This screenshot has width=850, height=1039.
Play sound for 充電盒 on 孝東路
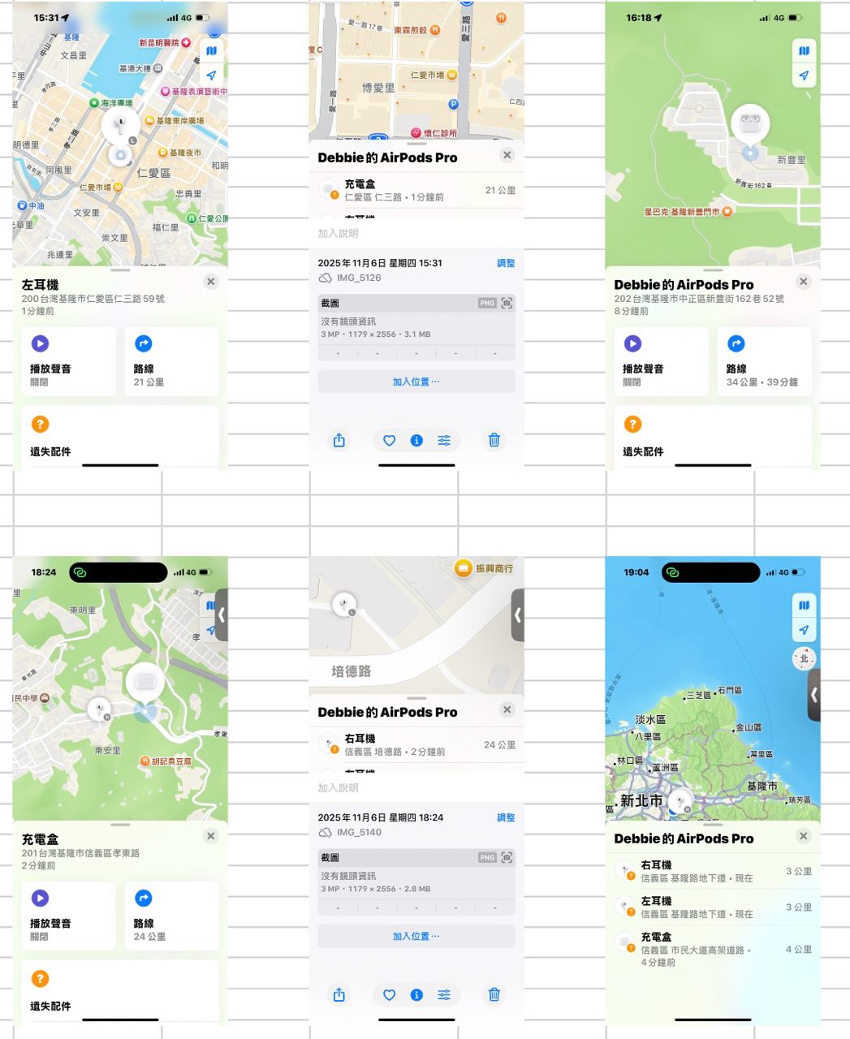(64, 916)
